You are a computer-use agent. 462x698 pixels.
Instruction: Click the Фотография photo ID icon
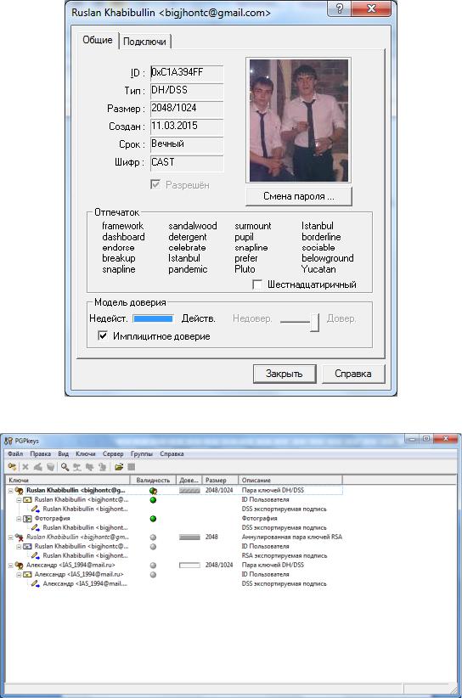point(27,519)
